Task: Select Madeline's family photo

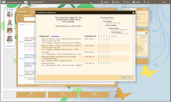Action: [10, 22]
